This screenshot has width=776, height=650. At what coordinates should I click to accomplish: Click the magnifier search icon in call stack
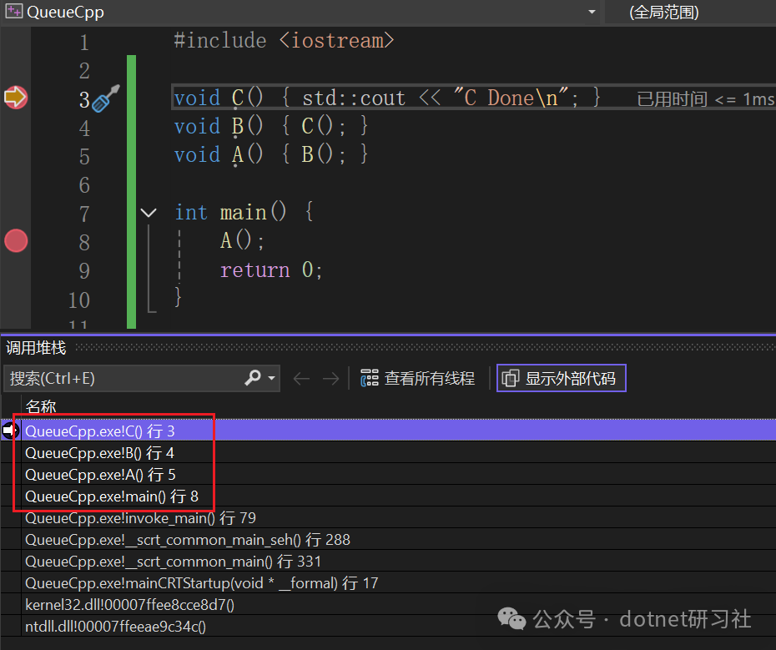[x=253, y=378]
